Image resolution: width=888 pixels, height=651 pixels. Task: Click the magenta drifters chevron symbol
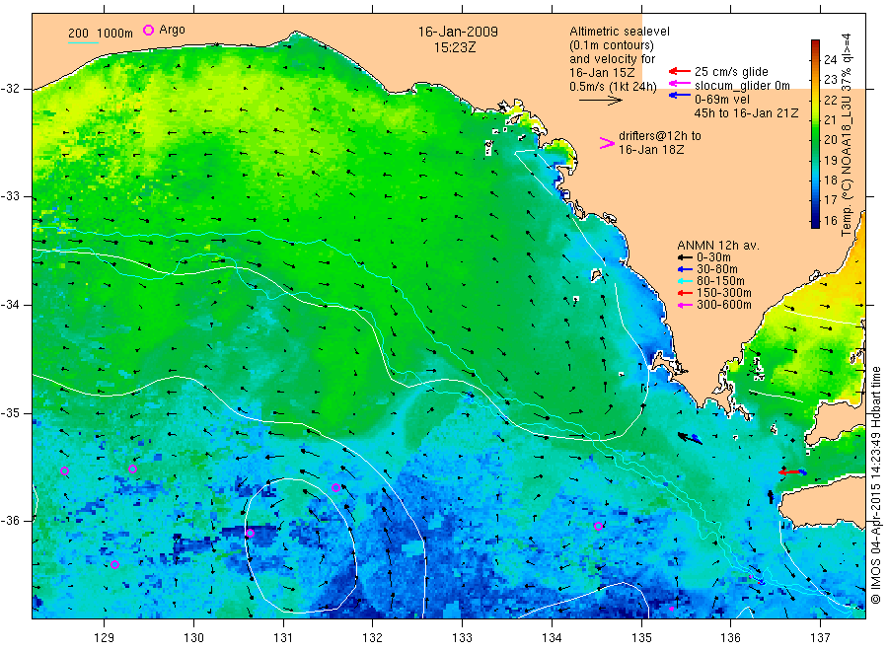607,143
